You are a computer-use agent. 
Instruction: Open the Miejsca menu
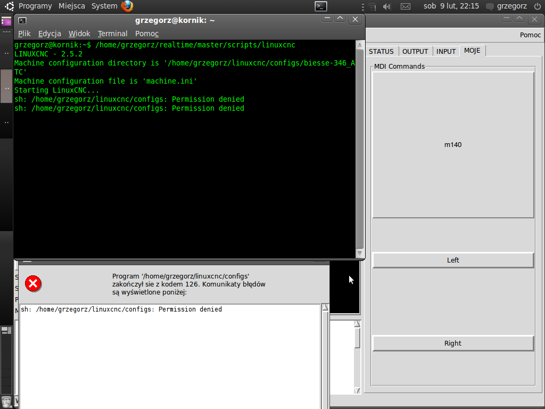point(72,6)
